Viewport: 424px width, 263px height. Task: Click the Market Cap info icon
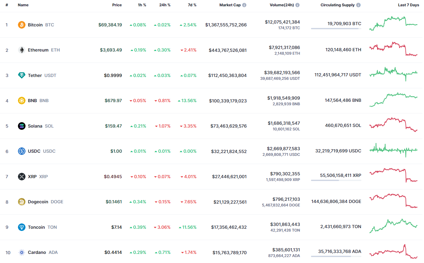tap(244, 5)
